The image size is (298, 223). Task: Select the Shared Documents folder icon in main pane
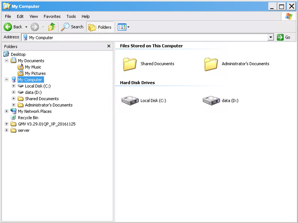click(x=129, y=64)
